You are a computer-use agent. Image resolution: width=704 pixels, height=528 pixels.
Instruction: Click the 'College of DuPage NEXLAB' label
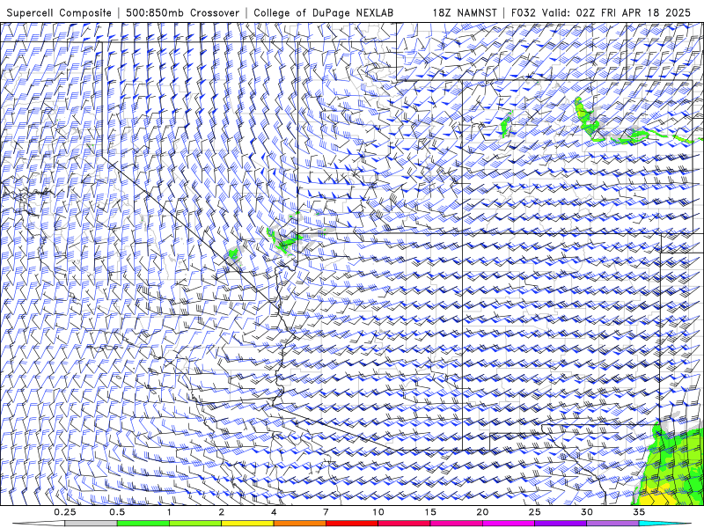(323, 12)
